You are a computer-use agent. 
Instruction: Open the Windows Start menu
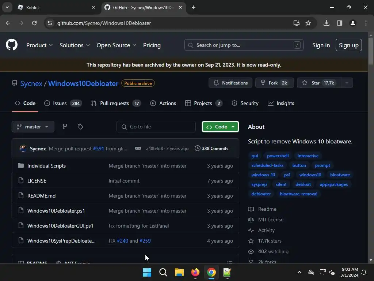point(147,272)
